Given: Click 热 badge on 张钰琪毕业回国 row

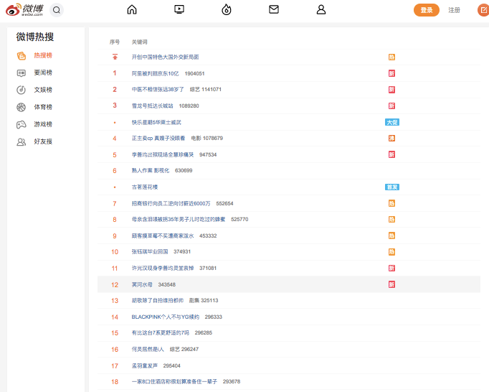Looking at the screenshot, I should point(391,252).
